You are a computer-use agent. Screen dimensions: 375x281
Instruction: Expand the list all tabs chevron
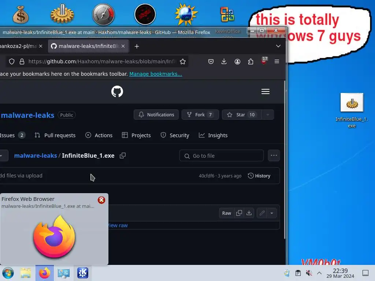[x=278, y=46]
